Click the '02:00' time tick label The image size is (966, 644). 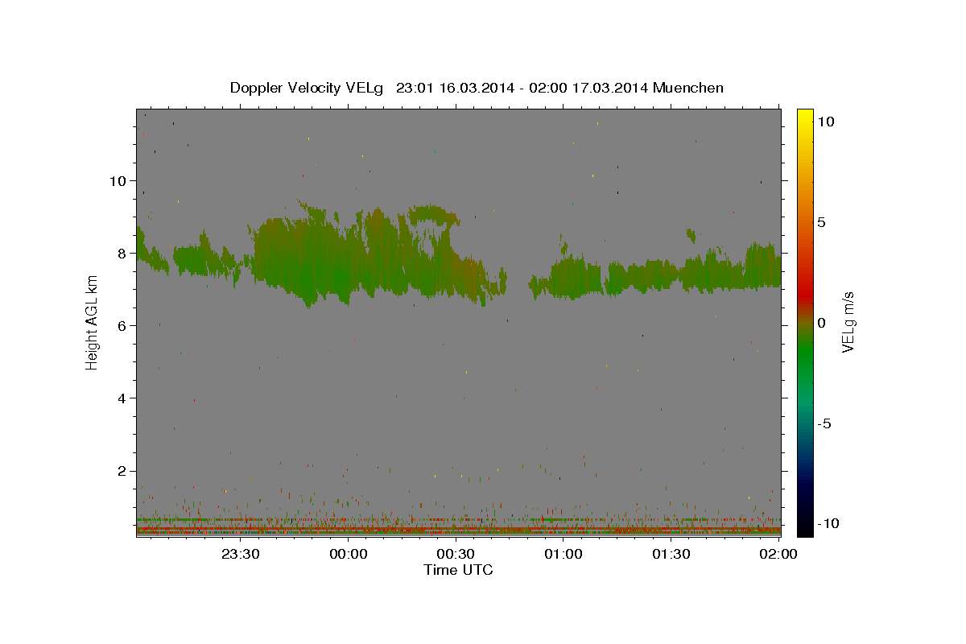click(x=778, y=554)
